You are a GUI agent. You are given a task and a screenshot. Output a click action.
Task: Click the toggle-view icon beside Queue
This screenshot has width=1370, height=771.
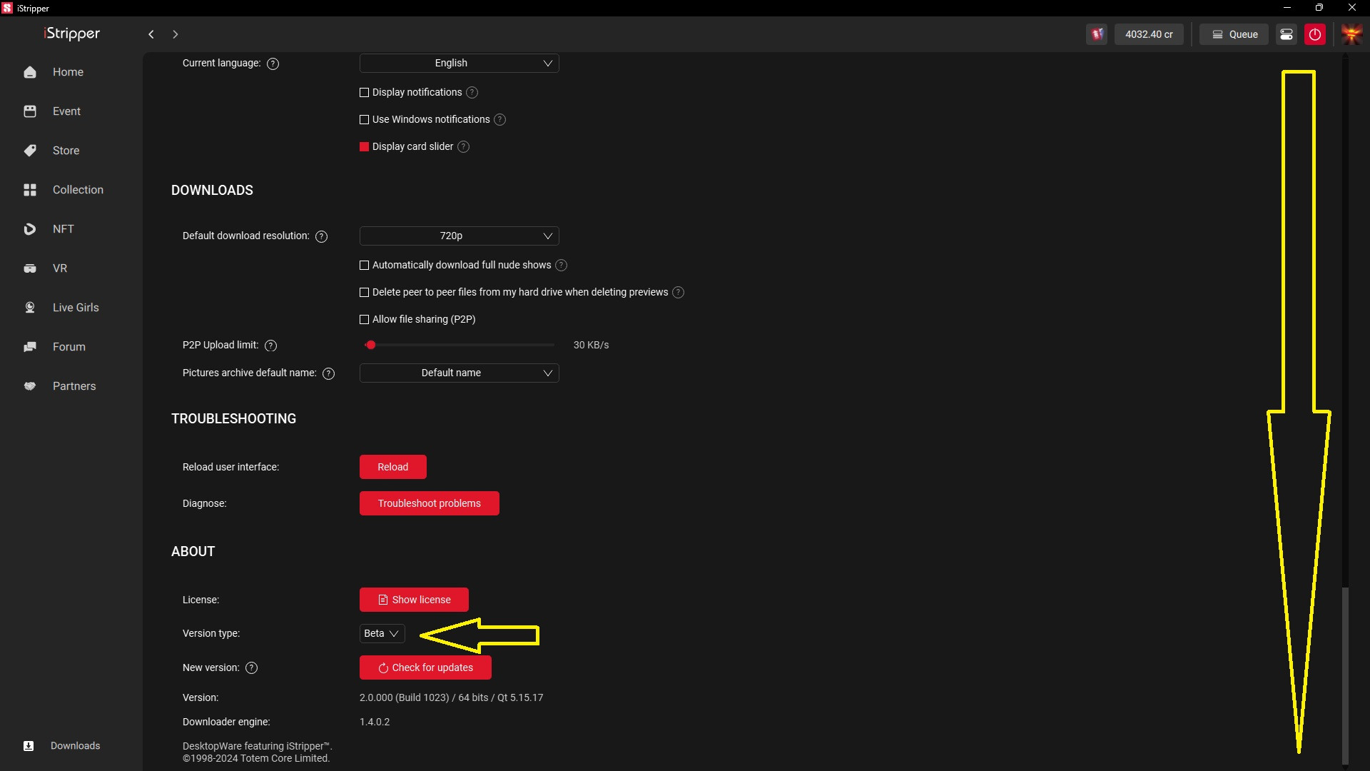coord(1286,34)
